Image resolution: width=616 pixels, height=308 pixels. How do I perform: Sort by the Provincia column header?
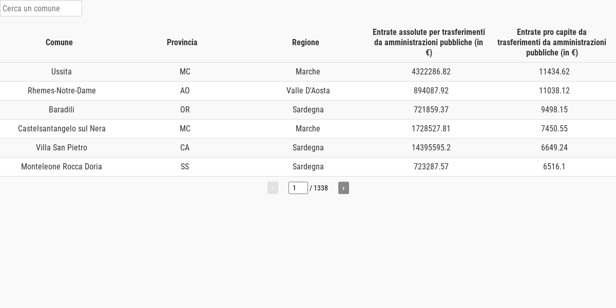pyautogui.click(x=182, y=42)
